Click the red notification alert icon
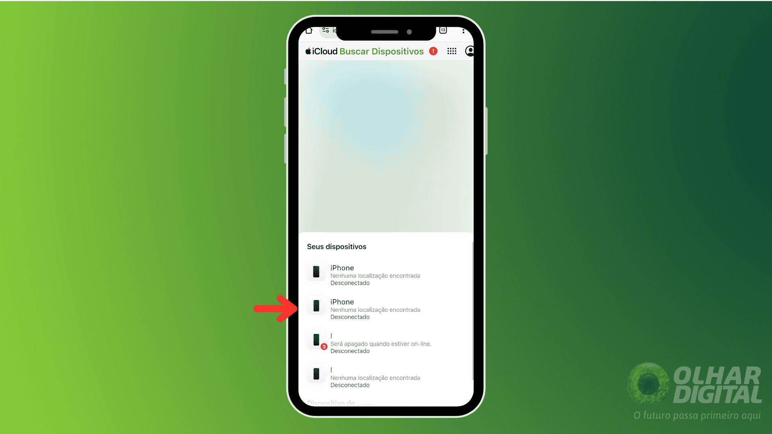This screenshot has width=772, height=434. (x=434, y=51)
